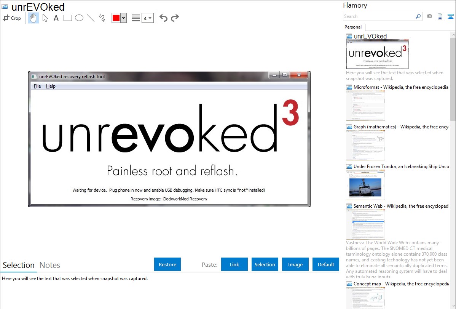Click the Restore button

(167, 264)
